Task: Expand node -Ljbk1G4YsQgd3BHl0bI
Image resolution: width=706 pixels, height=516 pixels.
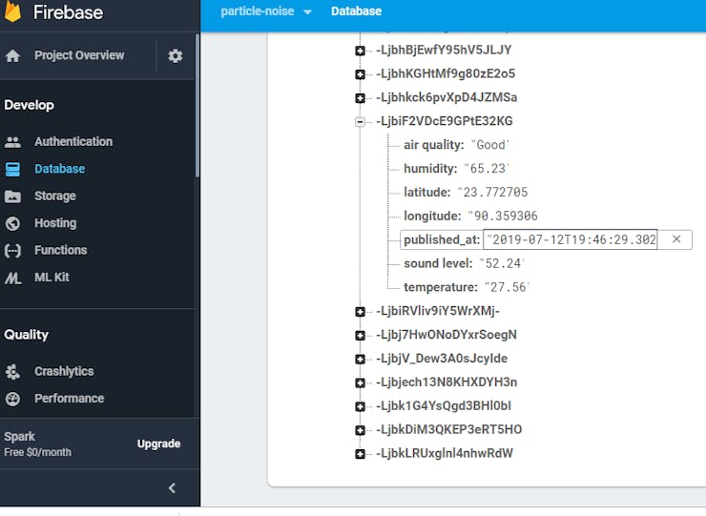Action: coord(360,406)
